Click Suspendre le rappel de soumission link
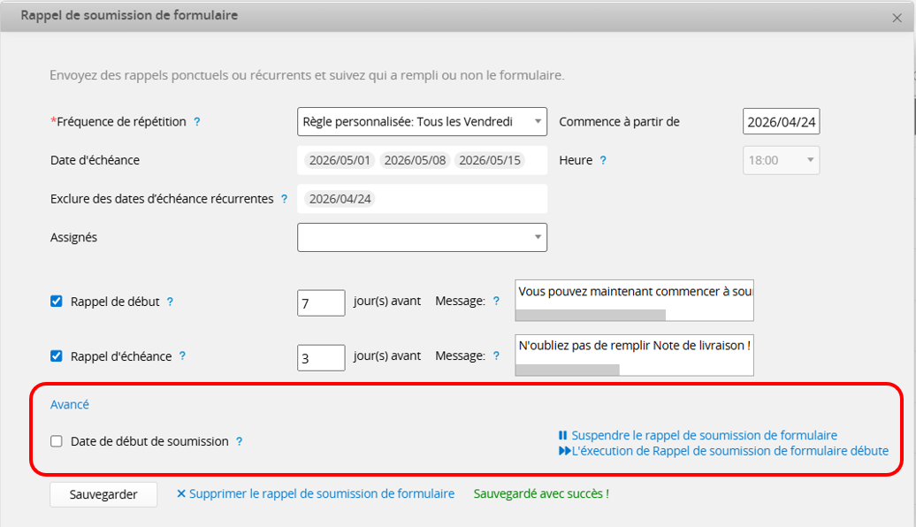Image resolution: width=916 pixels, height=527 pixels. coord(698,435)
